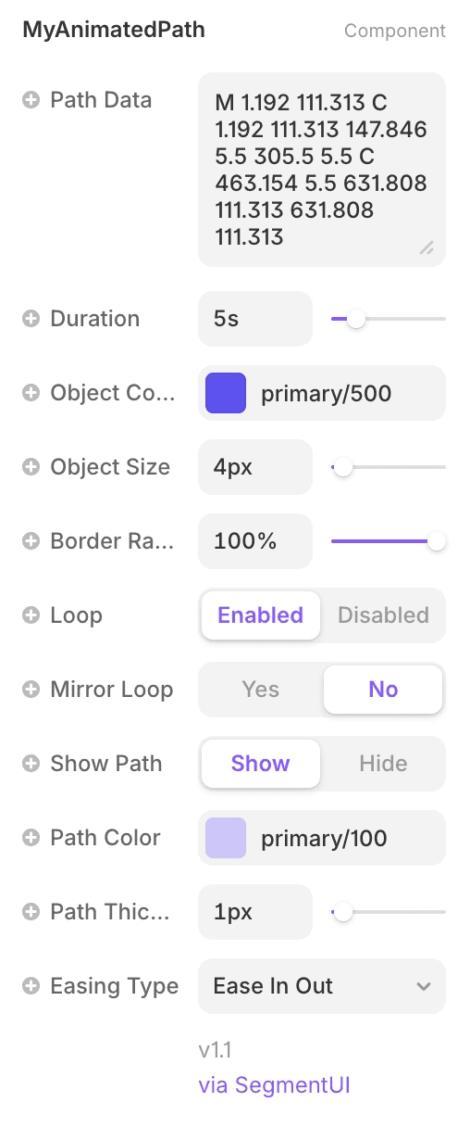Open the Easing Type dropdown
Viewport: 470px width, 1140px height.
[322, 986]
